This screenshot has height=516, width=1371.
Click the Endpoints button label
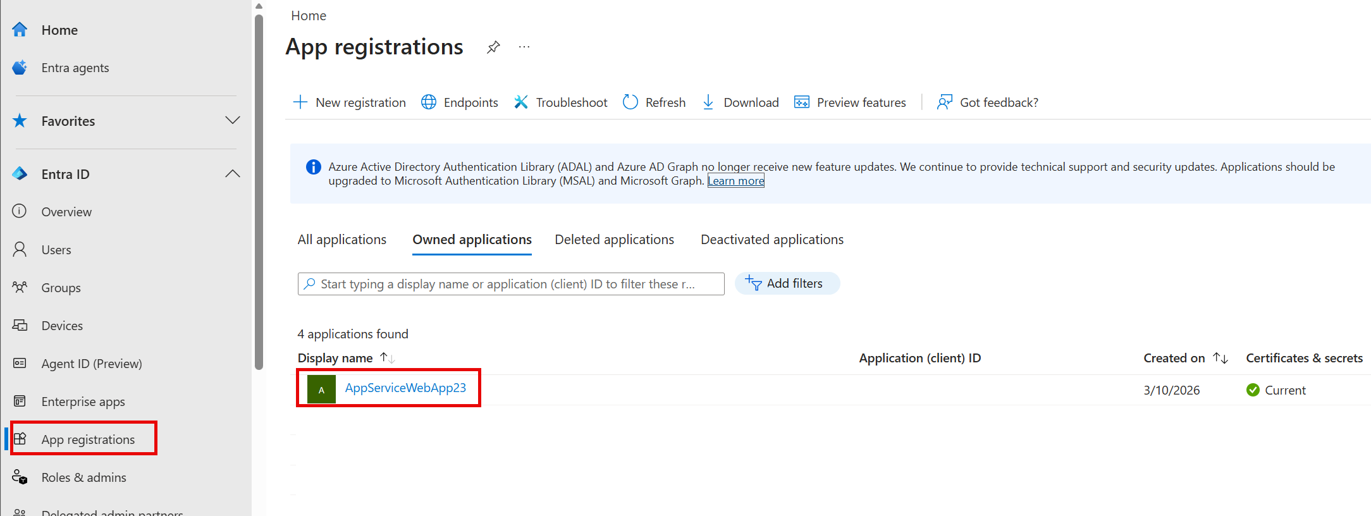click(470, 102)
